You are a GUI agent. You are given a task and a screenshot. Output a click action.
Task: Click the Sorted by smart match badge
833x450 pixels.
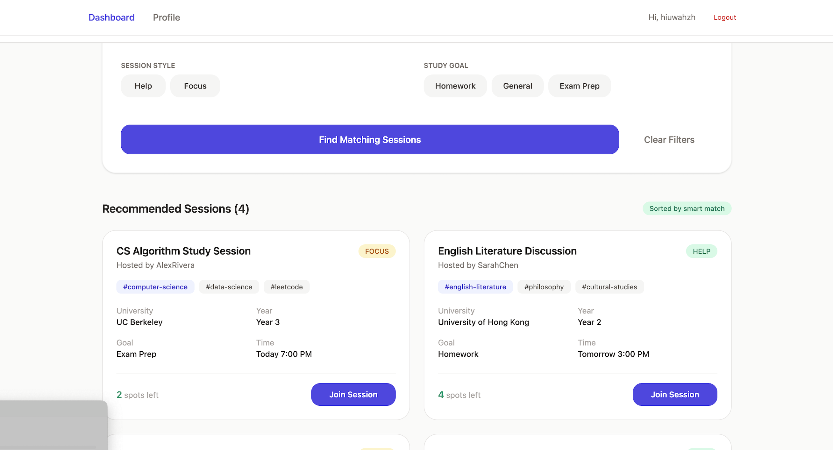click(x=687, y=208)
